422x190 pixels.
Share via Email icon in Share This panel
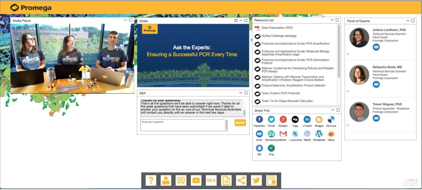click(259, 134)
